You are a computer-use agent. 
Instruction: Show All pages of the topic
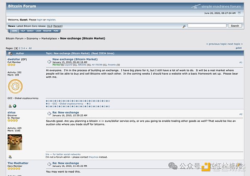pyautogui.click(x=30, y=48)
